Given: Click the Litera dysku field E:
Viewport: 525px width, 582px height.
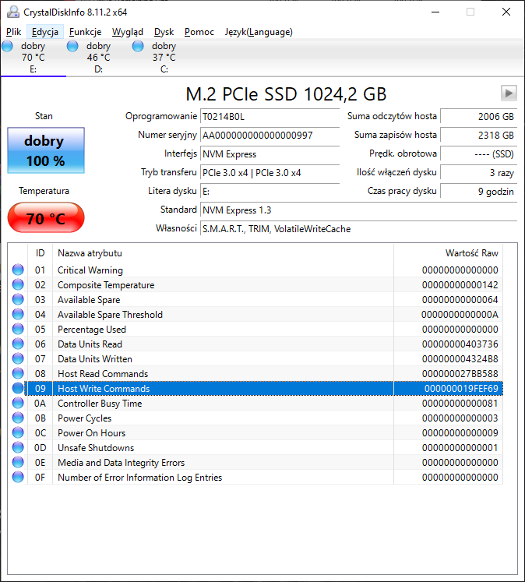Looking at the screenshot, I should (x=270, y=192).
